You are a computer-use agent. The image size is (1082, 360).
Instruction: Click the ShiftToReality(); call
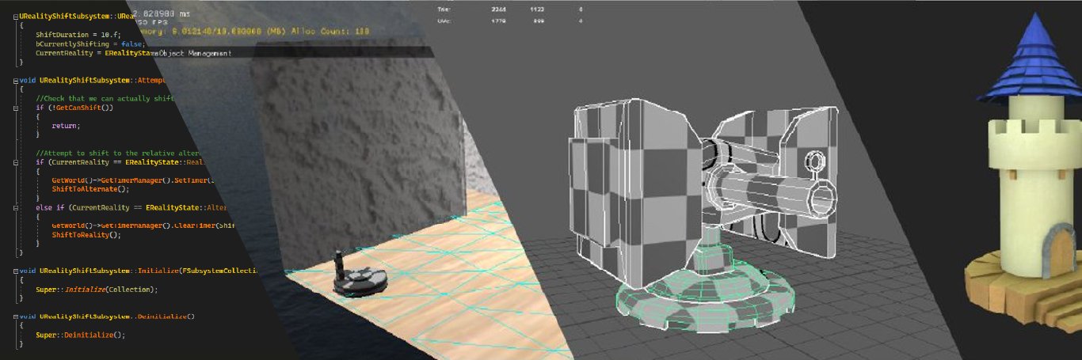(x=87, y=235)
